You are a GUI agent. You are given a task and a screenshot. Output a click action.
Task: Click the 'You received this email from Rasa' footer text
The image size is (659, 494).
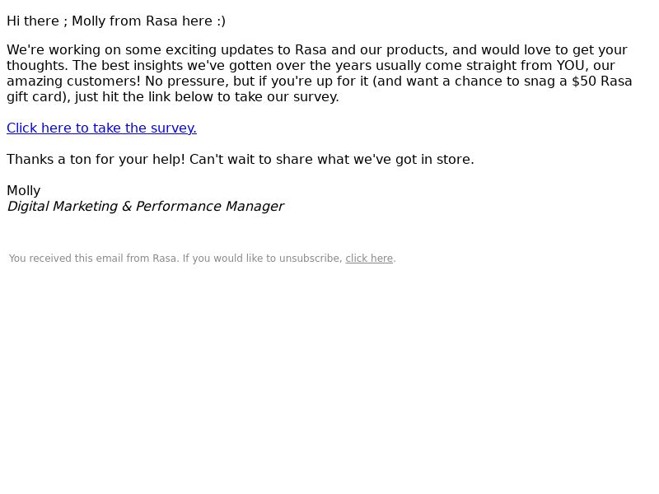point(92,259)
